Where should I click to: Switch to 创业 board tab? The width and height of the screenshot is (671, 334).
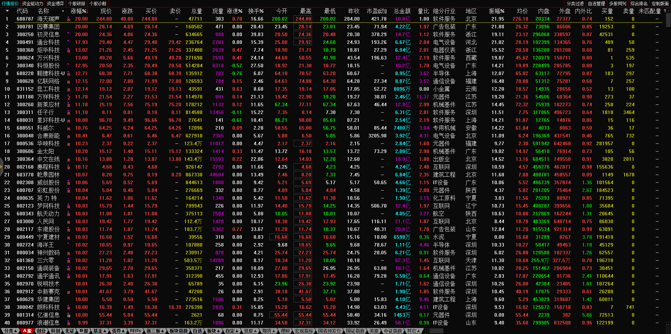(41, 331)
